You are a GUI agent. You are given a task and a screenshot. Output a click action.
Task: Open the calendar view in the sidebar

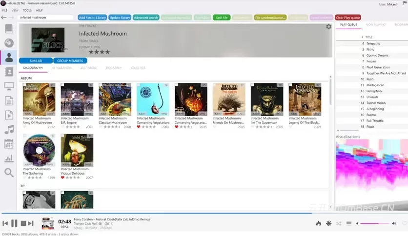point(9,144)
